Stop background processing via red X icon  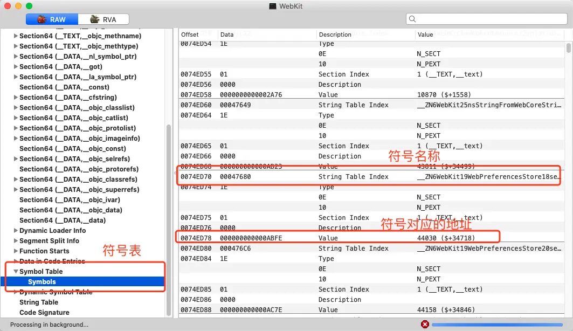coord(425,325)
